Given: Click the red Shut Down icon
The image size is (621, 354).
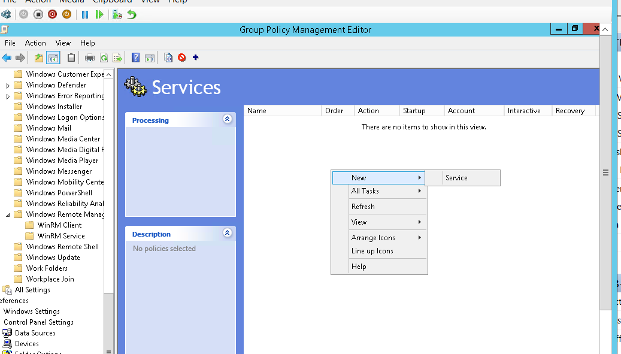Looking at the screenshot, I should click(x=52, y=14).
